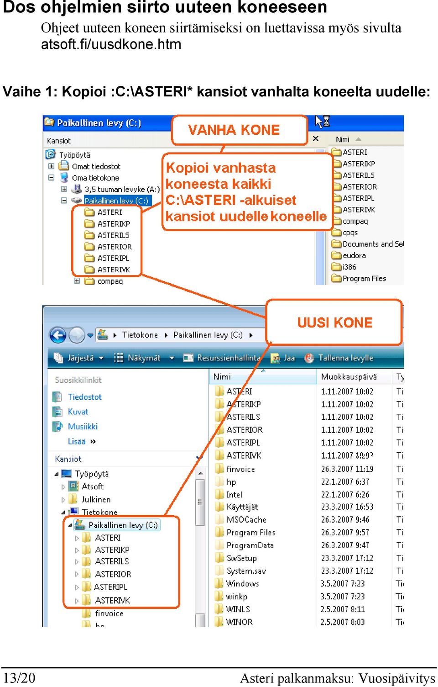438x687 pixels.
Task: Select the MSOCache folder in the file list
Action: coord(246,520)
